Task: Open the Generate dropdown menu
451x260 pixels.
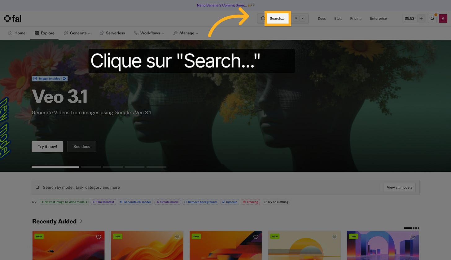Action: tap(77, 33)
